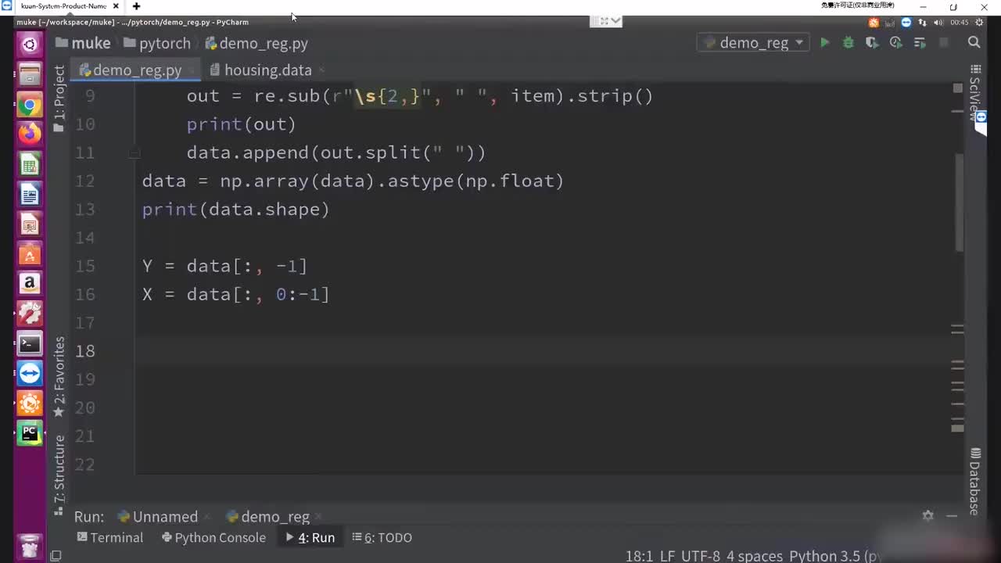Viewport: 1001px width, 563px height.
Task: Select the demo_reg run tab
Action: point(267,516)
